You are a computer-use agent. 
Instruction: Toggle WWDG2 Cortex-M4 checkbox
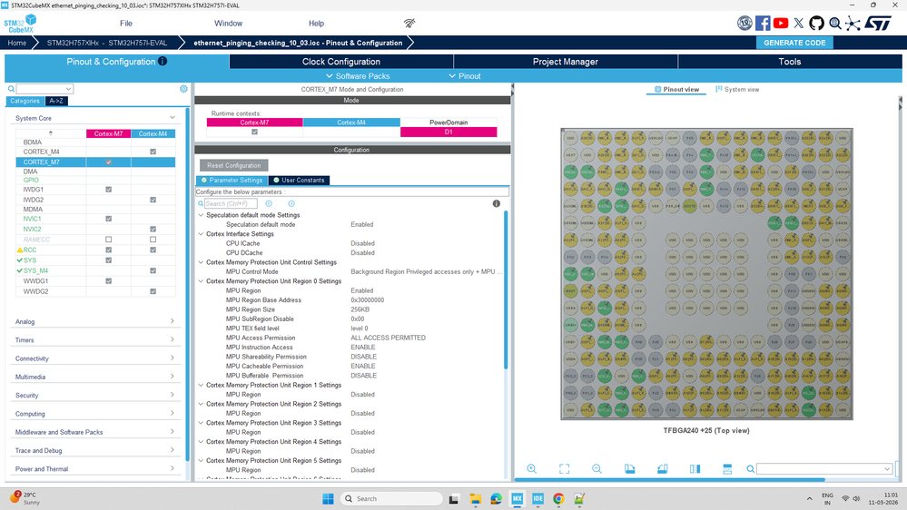coord(153,291)
